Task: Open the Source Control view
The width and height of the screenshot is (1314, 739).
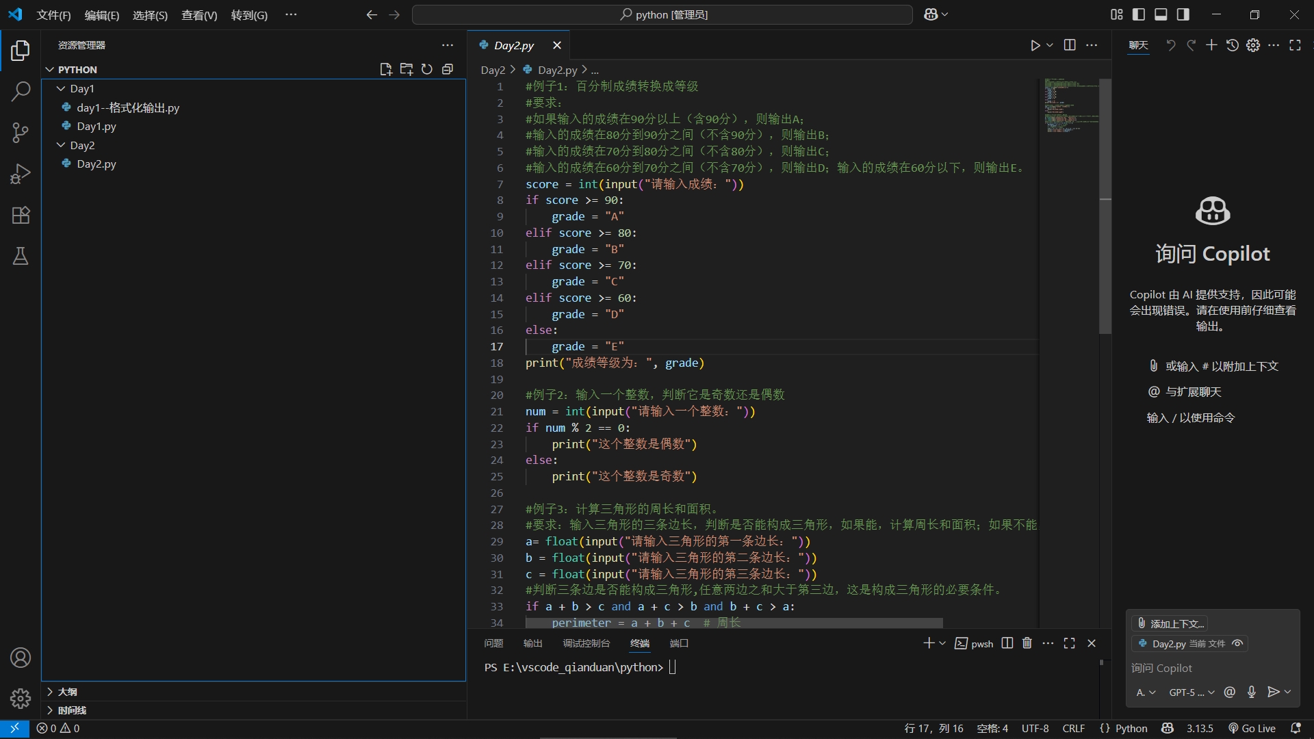Action: pos(21,133)
